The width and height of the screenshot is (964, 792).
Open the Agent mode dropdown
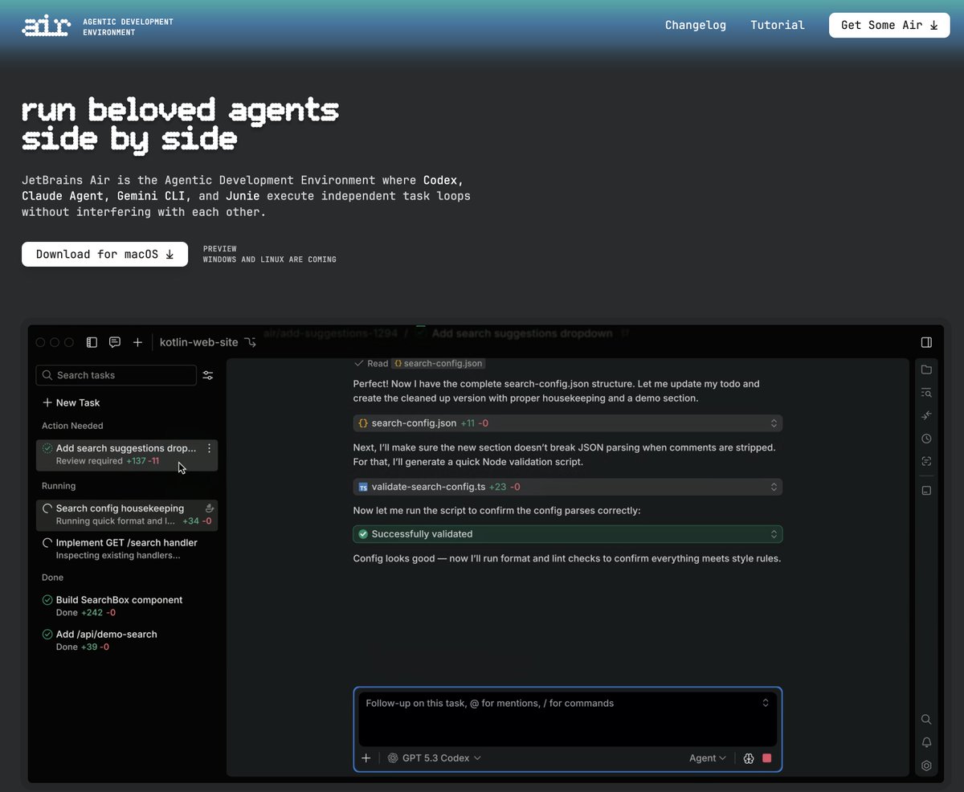(x=707, y=758)
